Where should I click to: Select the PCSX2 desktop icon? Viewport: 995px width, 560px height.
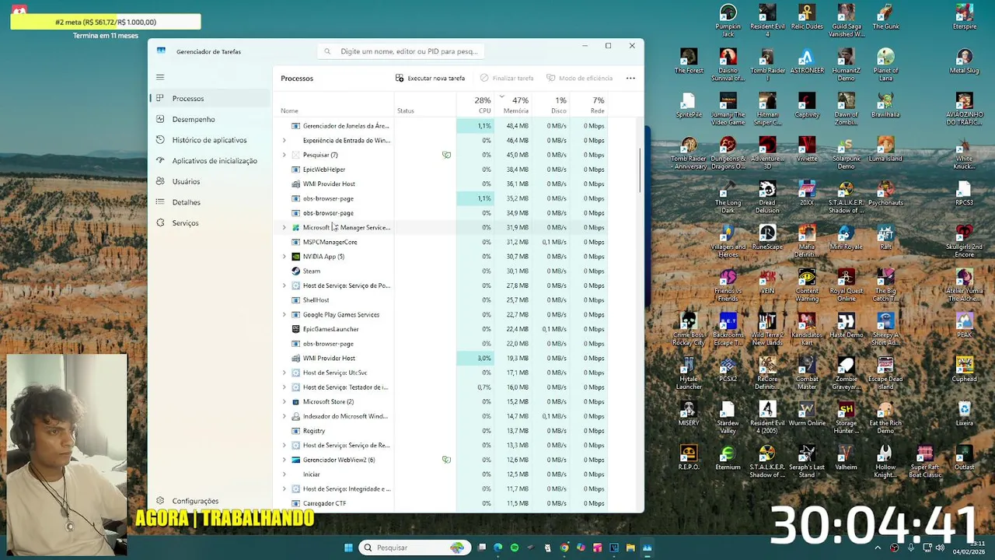[x=728, y=370]
